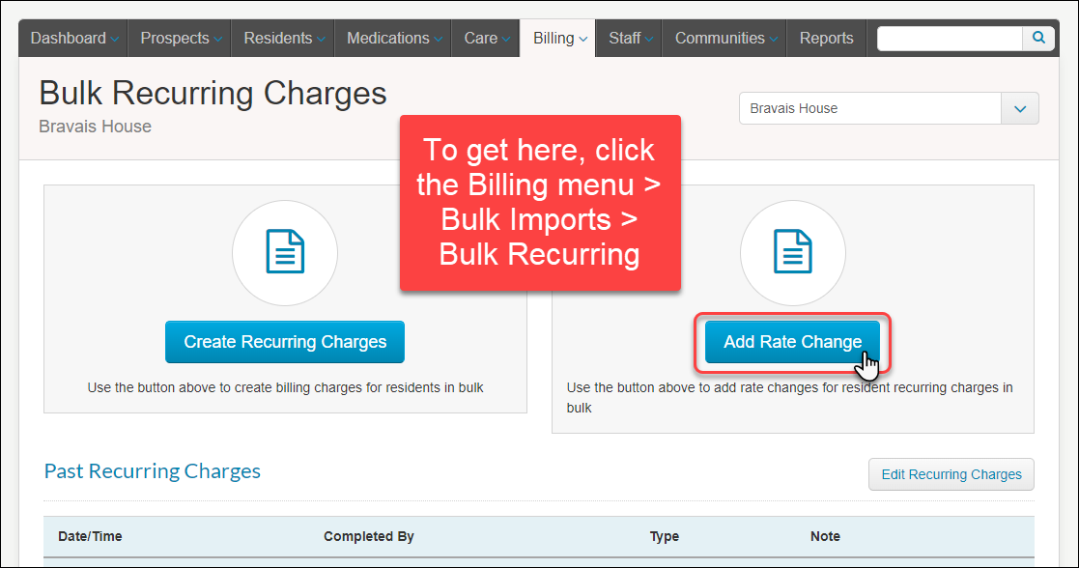Open the Dashboard menu
This screenshot has width=1079, height=568.
73,39
